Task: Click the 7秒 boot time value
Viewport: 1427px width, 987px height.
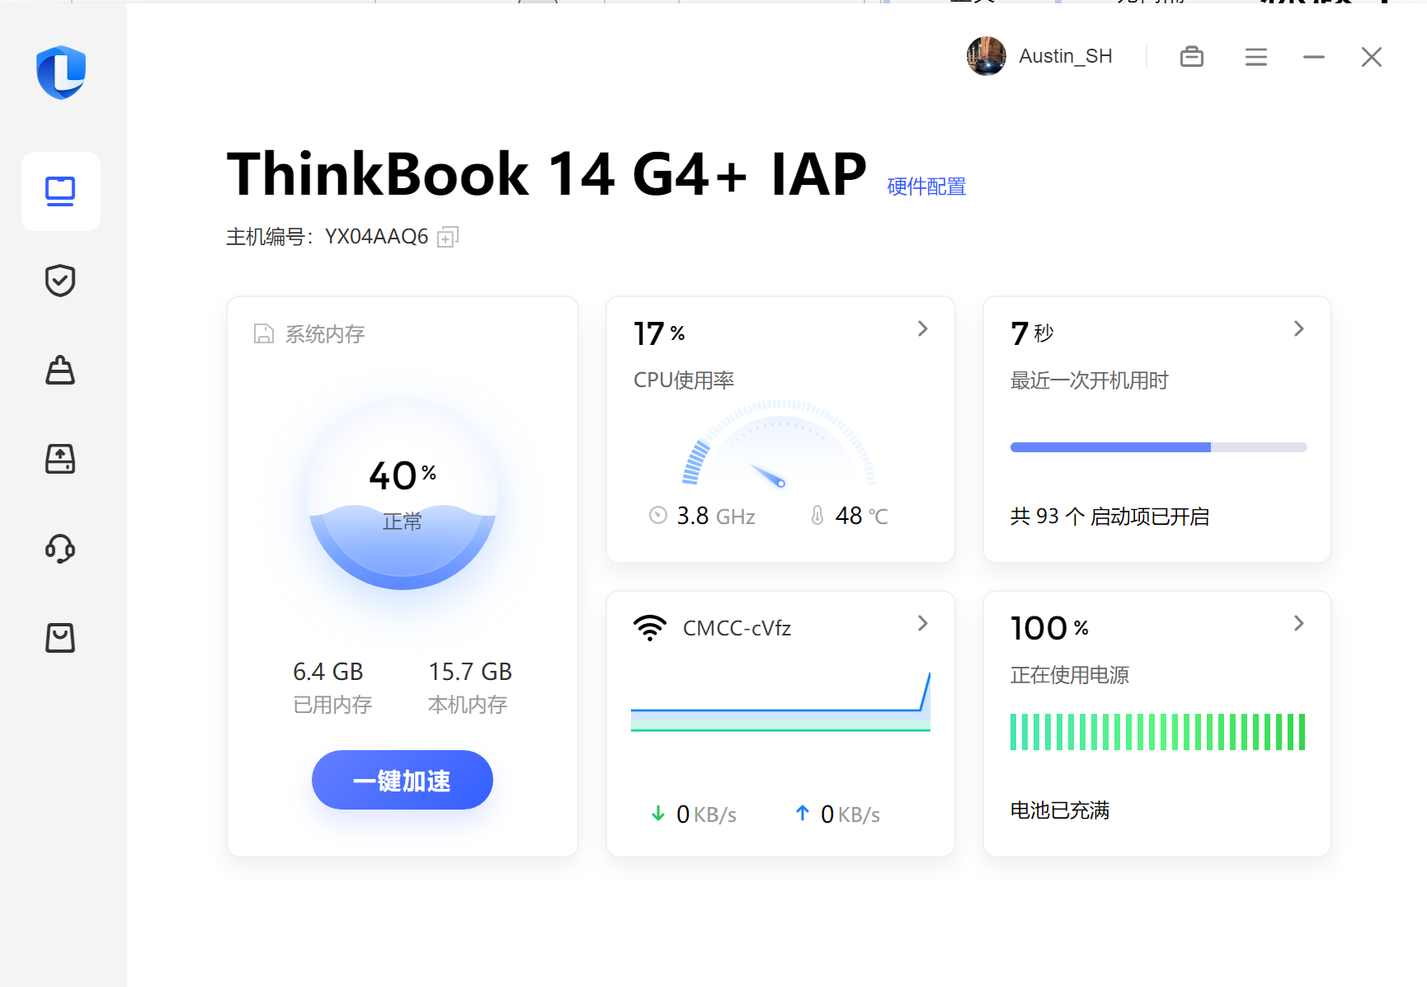Action: click(x=1033, y=333)
